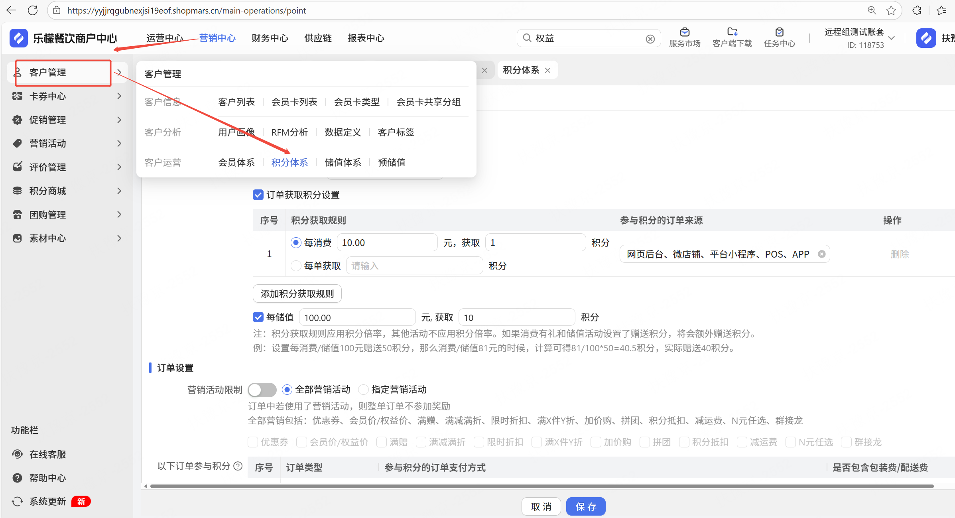This screenshot has width=955, height=518.
Task: Click the help icon beside 以下订单参与积分
Action: 238,466
